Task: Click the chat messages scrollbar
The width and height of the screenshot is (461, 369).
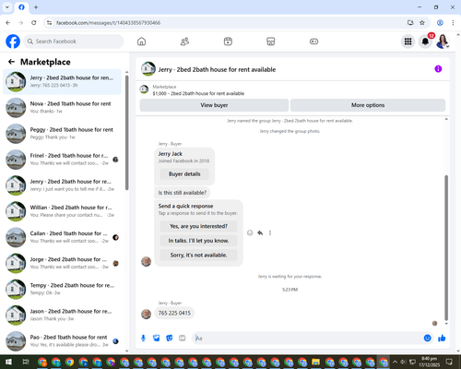Action: tap(446, 247)
